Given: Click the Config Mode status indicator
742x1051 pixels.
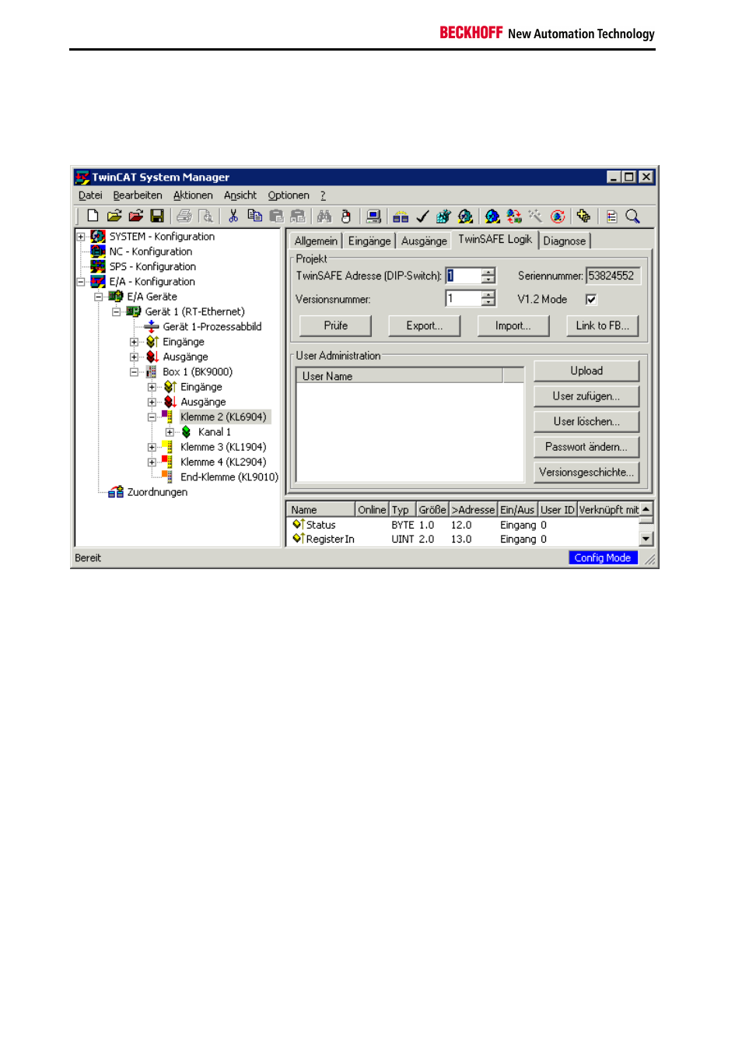Looking at the screenshot, I should (x=603, y=557).
